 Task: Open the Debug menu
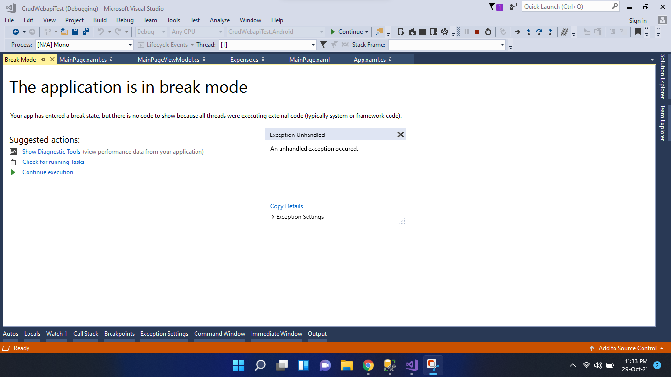click(125, 20)
